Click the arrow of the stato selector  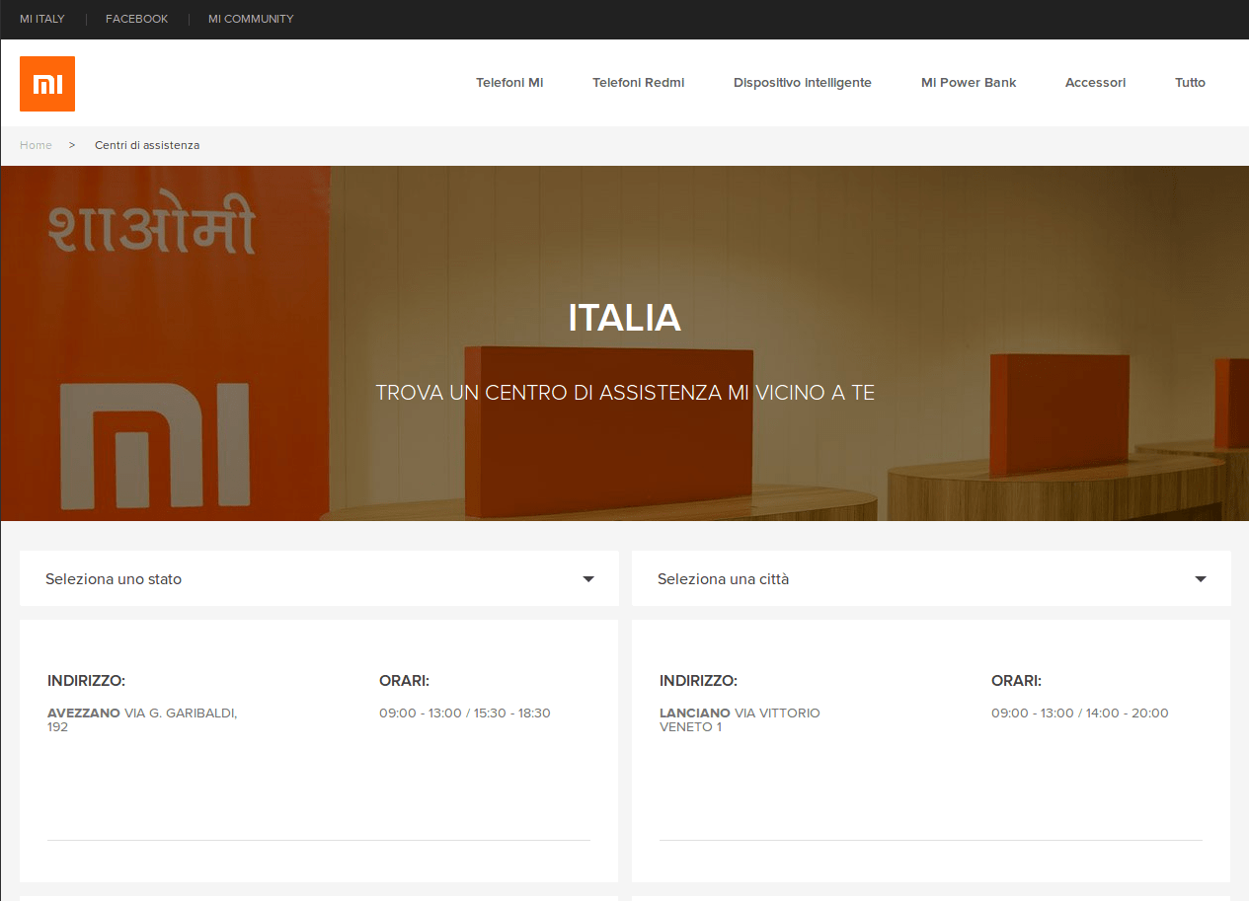click(x=588, y=579)
